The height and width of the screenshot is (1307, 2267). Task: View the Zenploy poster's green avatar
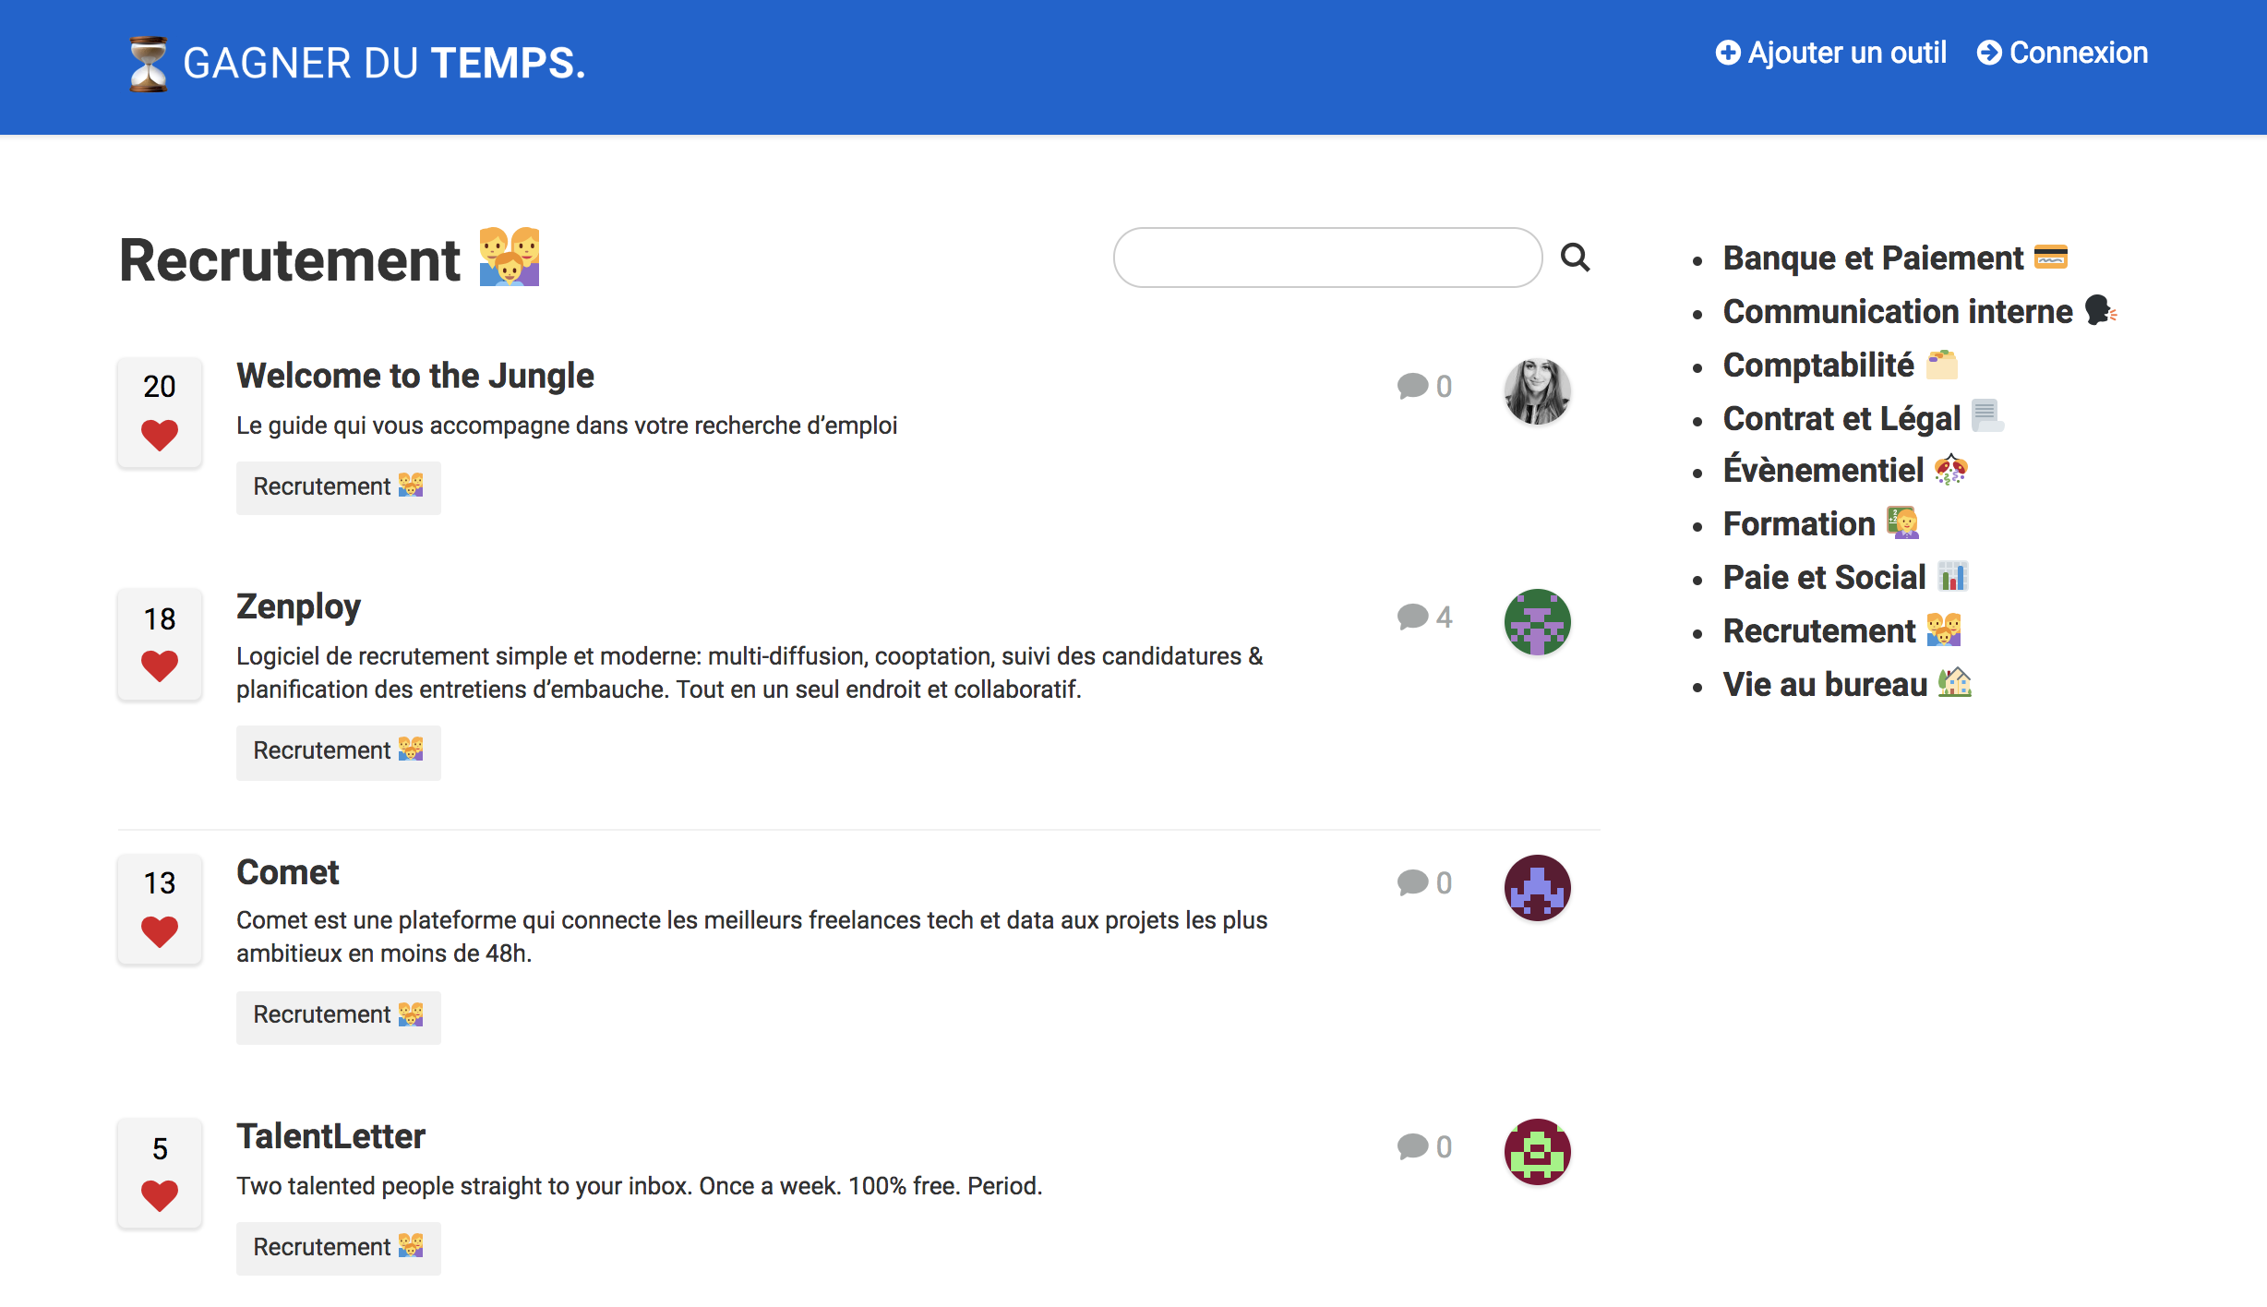pos(1537,622)
